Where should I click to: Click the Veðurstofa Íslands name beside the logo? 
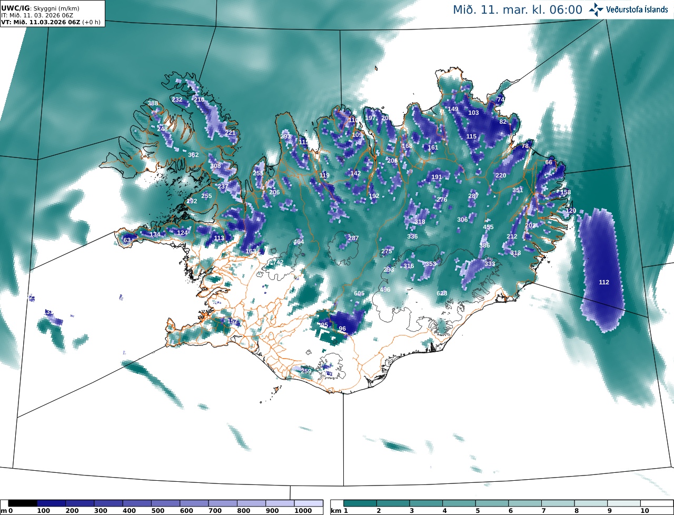638,9
